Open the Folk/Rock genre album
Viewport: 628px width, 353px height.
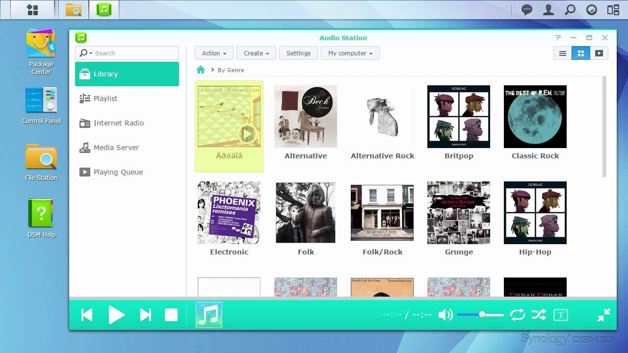point(382,213)
